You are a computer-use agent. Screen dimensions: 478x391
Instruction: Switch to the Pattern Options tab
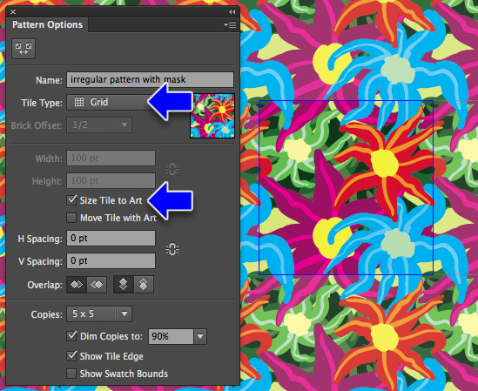47,24
